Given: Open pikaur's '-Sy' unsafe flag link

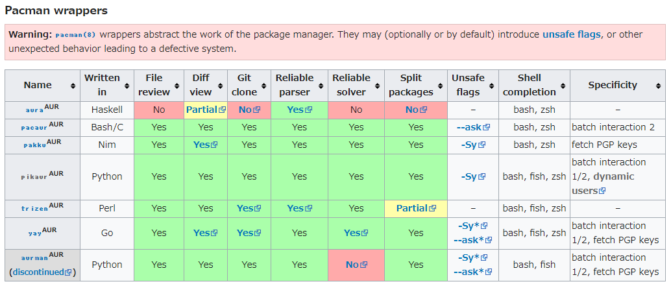Looking at the screenshot, I should 473,176.
